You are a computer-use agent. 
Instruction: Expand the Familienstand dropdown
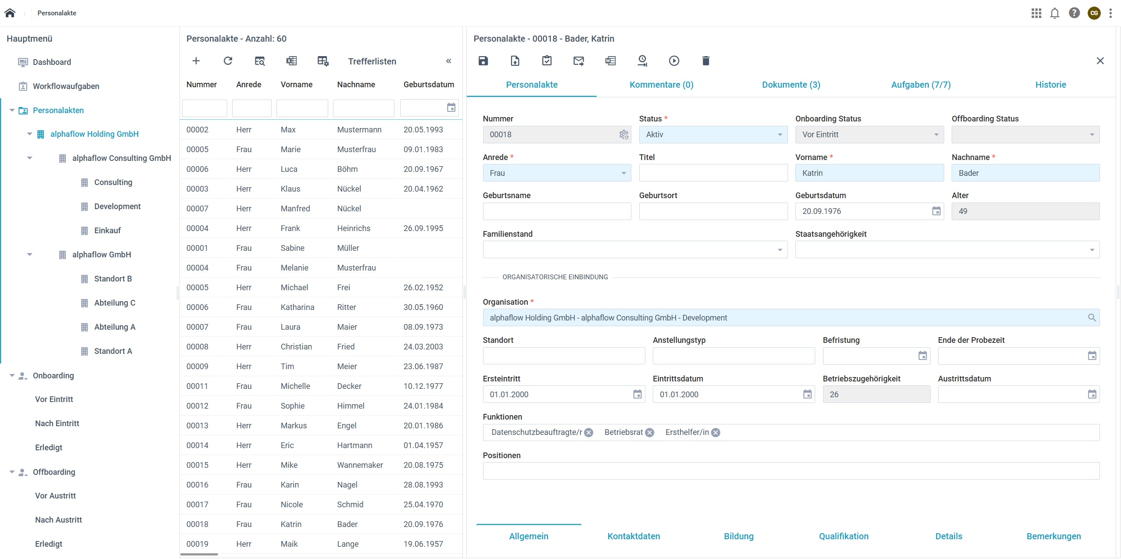tap(780, 250)
